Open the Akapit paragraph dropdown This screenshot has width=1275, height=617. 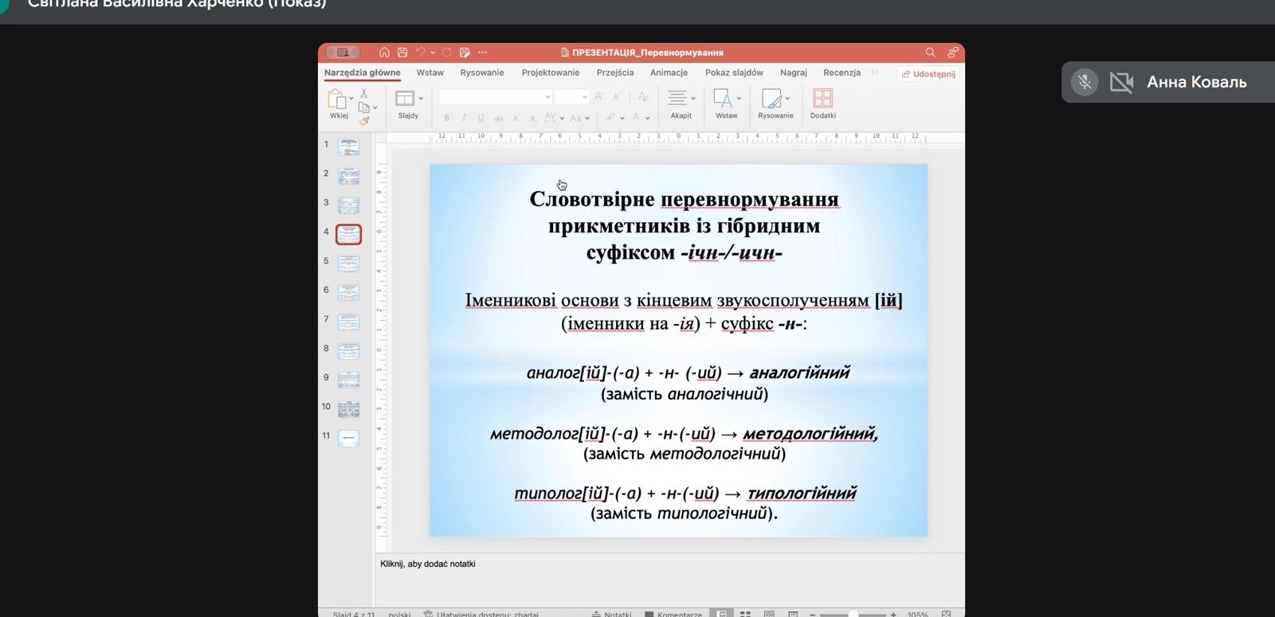[x=693, y=98]
